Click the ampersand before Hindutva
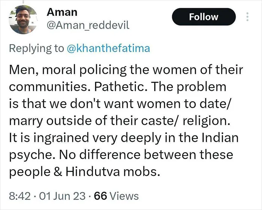This screenshot has height=210, width=262. pyautogui.click(x=58, y=172)
